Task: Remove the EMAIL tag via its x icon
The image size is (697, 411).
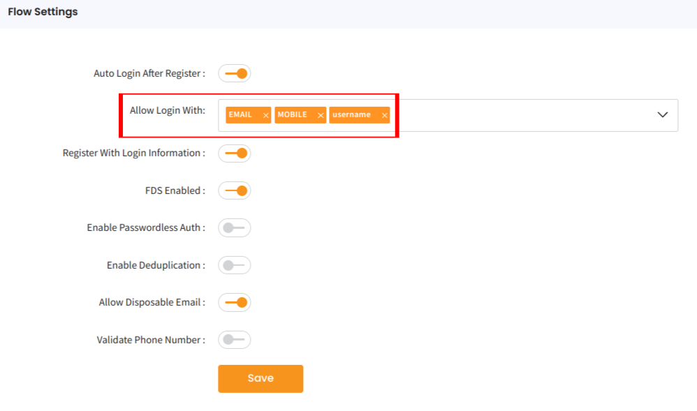Action: pos(265,114)
